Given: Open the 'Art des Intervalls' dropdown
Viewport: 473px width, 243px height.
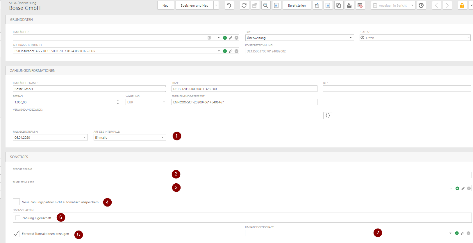Looking at the screenshot, I should click(163, 138).
